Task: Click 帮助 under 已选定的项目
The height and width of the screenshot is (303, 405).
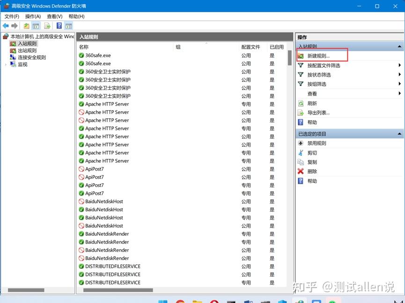Action: [x=312, y=181]
